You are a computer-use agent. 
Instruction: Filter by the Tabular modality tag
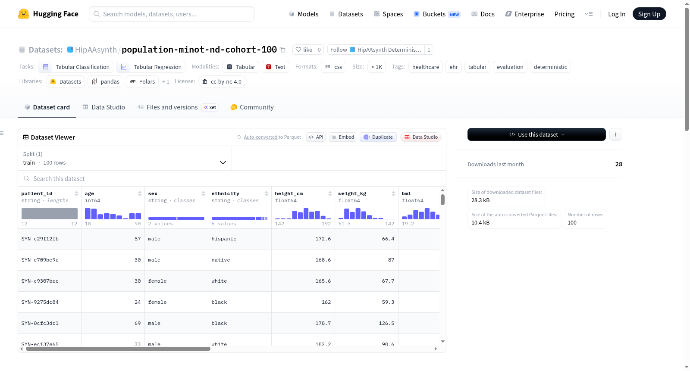(241, 67)
